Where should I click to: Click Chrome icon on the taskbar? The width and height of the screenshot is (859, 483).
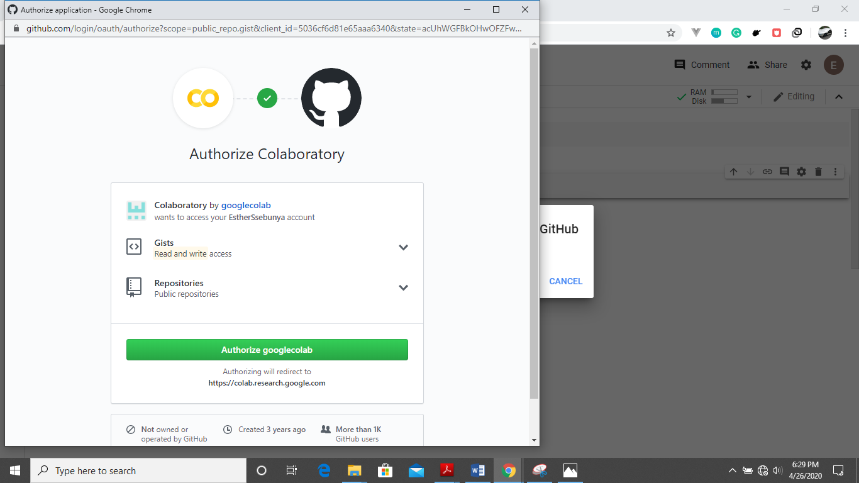509,470
